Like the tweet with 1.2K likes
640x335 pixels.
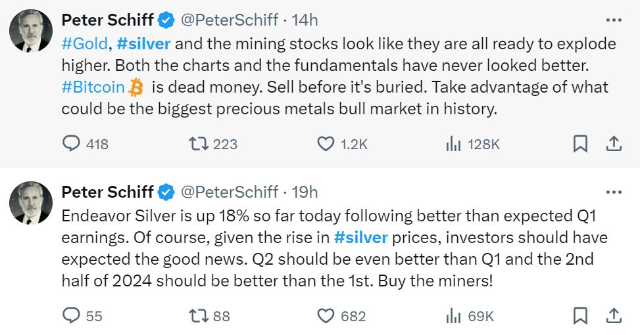tap(326, 144)
